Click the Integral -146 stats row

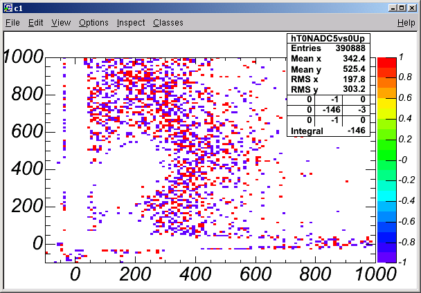(328, 131)
